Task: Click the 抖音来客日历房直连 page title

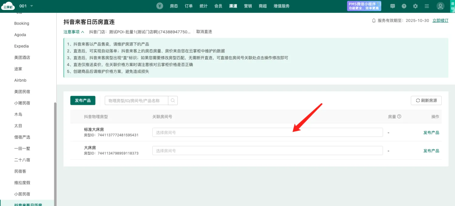Action: coord(89,22)
